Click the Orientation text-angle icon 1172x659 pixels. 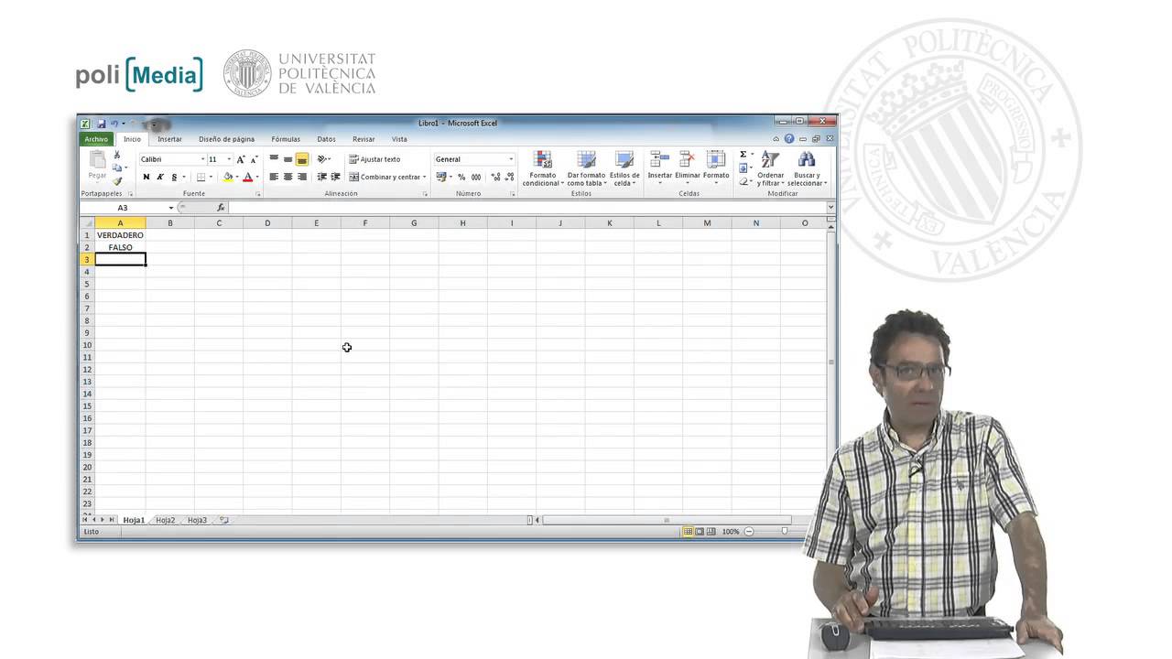[322, 159]
